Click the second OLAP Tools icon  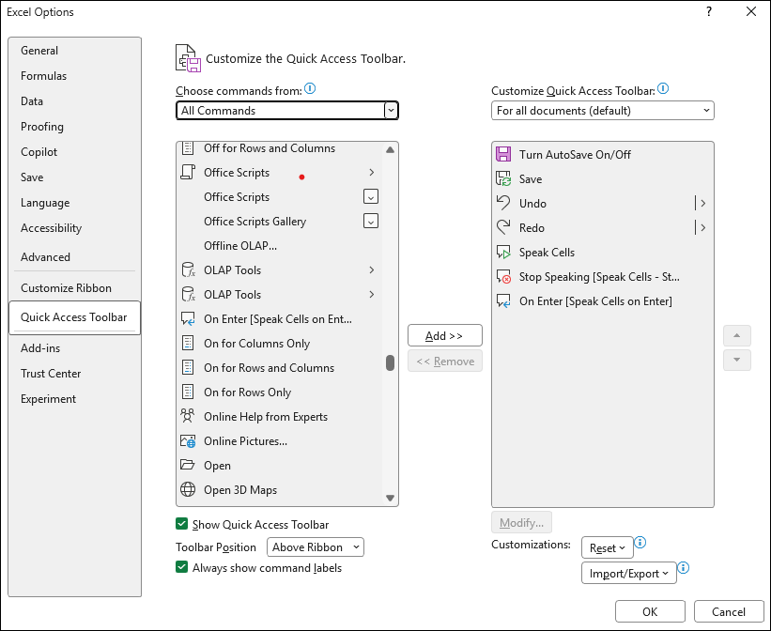click(x=189, y=295)
